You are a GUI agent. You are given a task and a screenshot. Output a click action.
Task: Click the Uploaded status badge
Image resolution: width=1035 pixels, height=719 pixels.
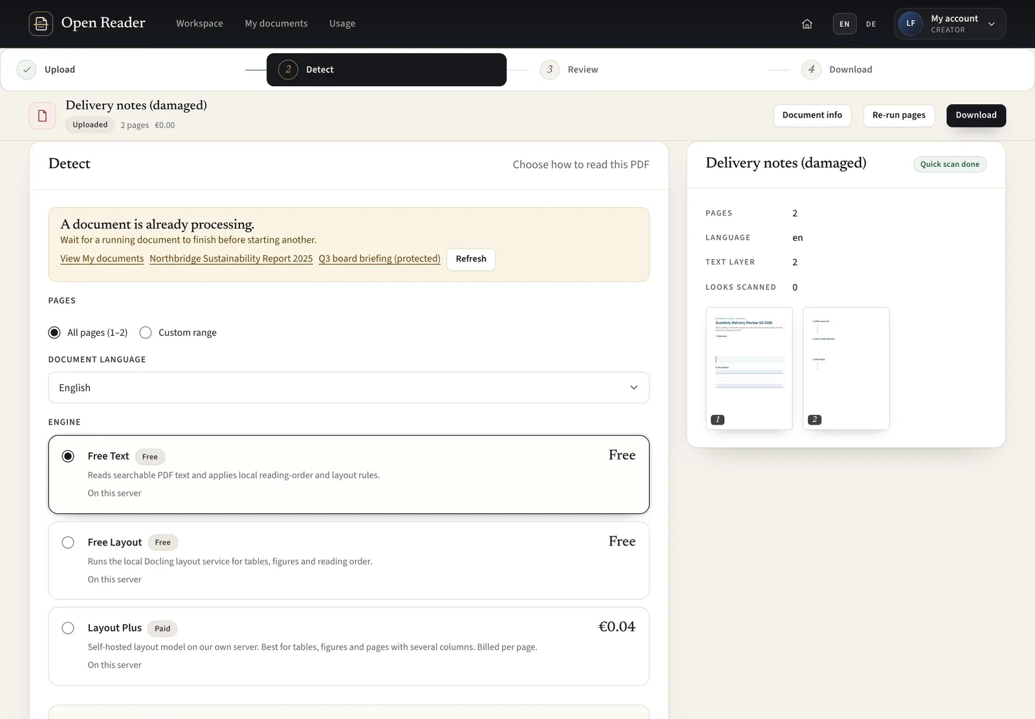coord(90,125)
